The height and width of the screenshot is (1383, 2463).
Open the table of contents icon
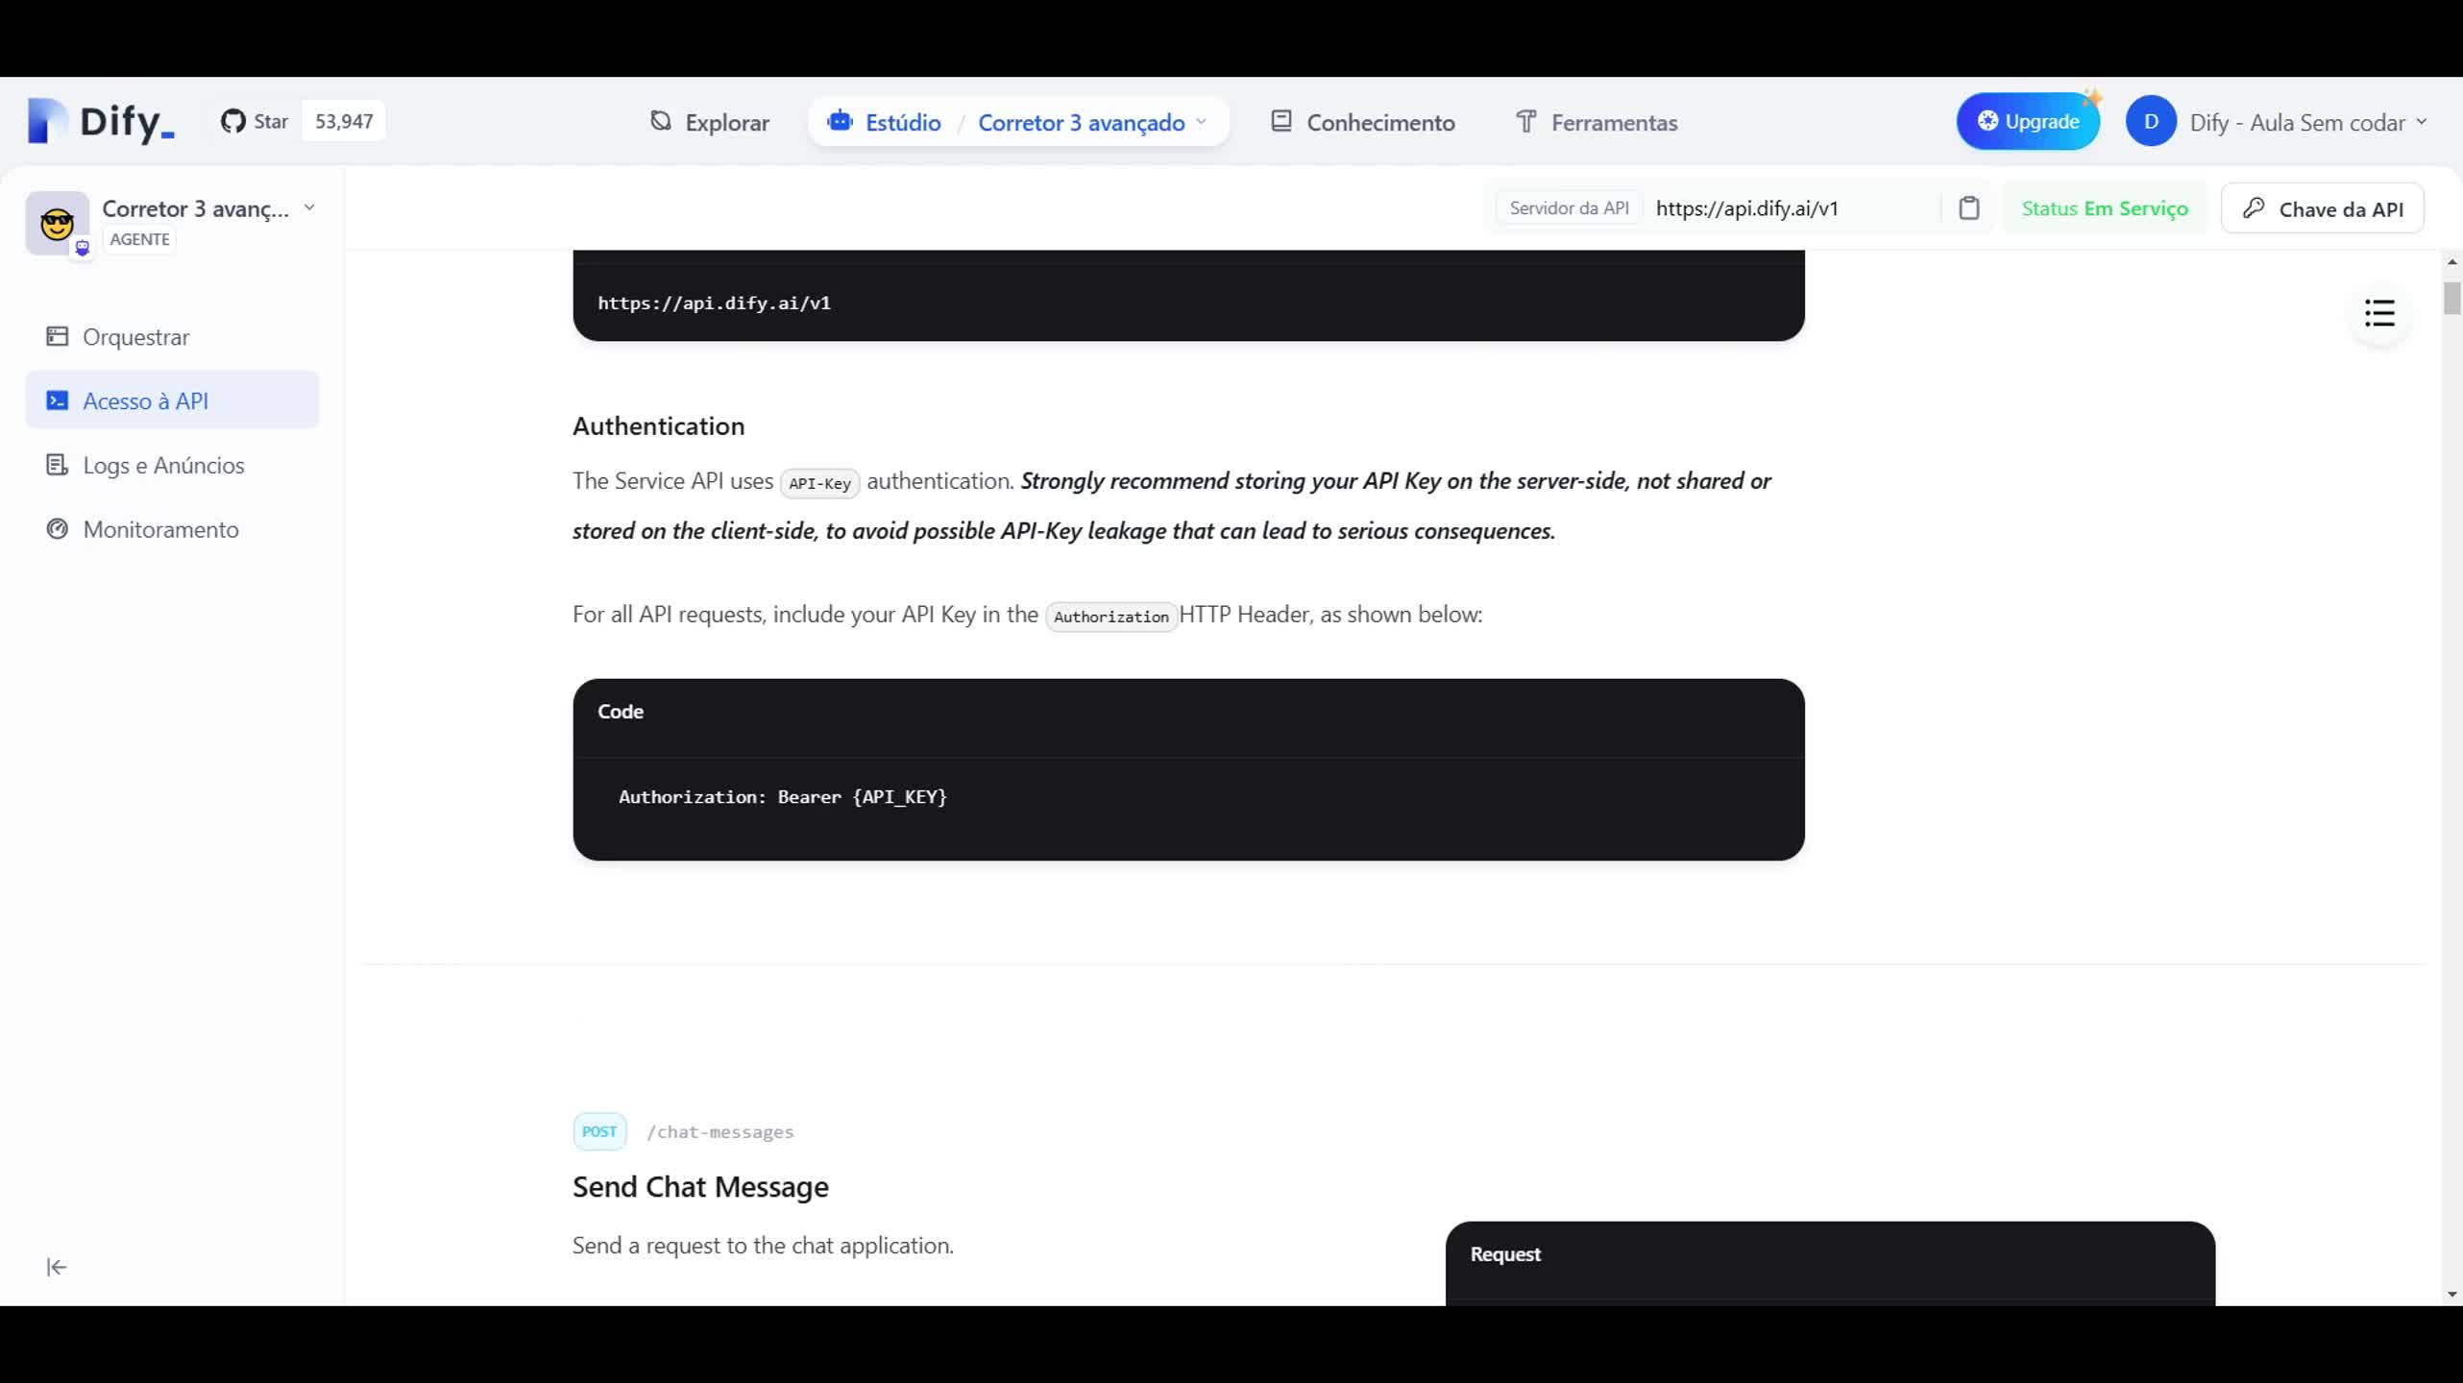(x=2379, y=314)
